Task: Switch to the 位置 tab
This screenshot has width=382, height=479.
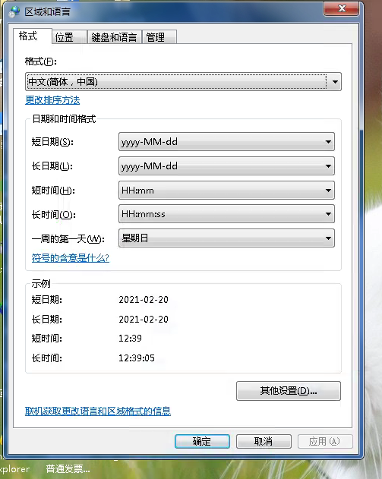Action: (x=69, y=37)
